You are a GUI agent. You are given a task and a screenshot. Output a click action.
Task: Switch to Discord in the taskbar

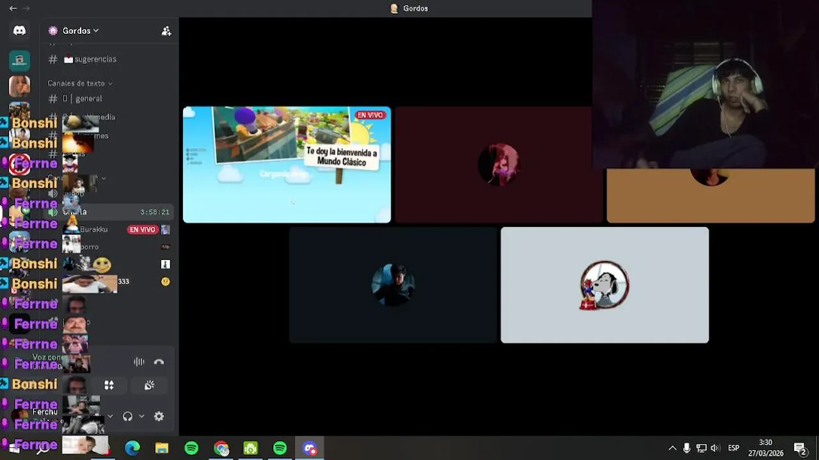pos(310,448)
